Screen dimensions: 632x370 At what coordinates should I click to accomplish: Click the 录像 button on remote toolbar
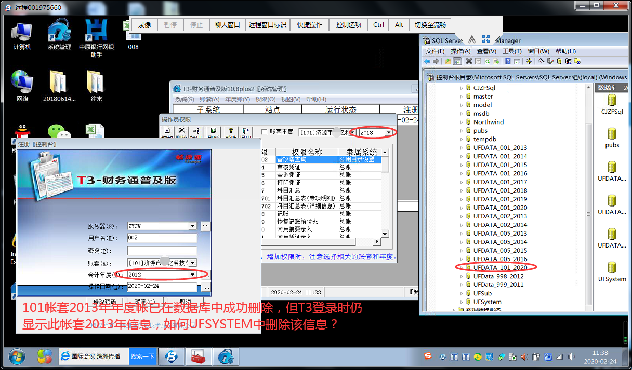(144, 25)
